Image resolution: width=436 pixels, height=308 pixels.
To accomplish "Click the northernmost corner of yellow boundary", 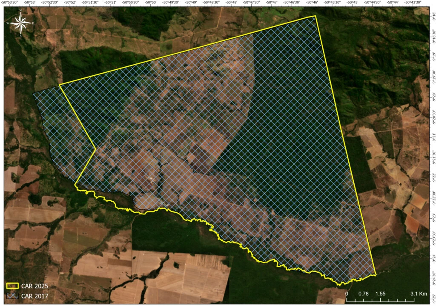I will point(315,16).
